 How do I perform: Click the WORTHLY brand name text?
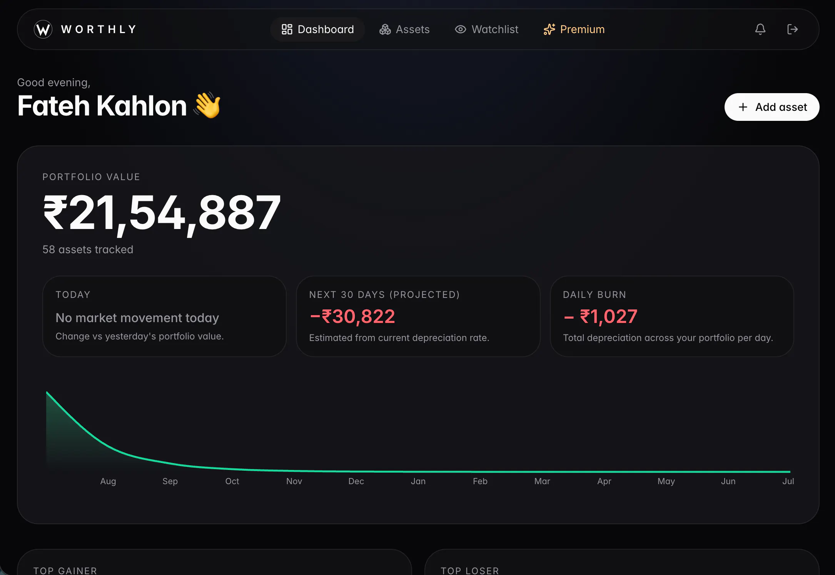99,29
